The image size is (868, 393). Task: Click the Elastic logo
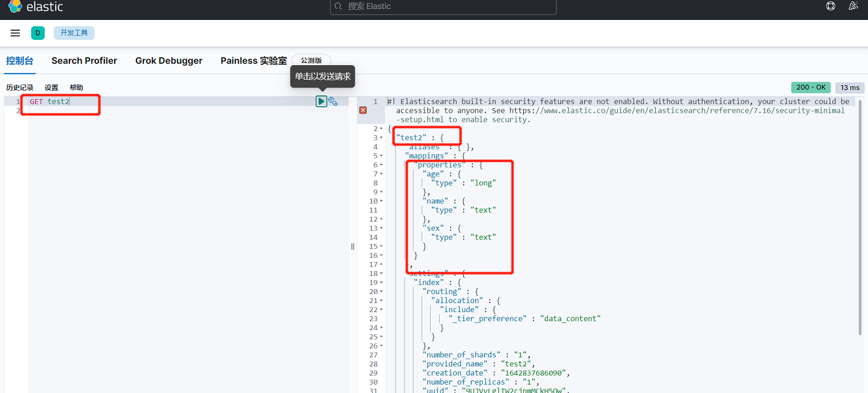tap(36, 7)
